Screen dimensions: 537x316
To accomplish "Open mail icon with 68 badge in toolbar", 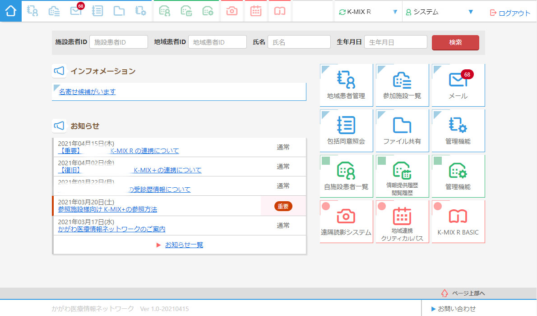I will pyautogui.click(x=76, y=11).
